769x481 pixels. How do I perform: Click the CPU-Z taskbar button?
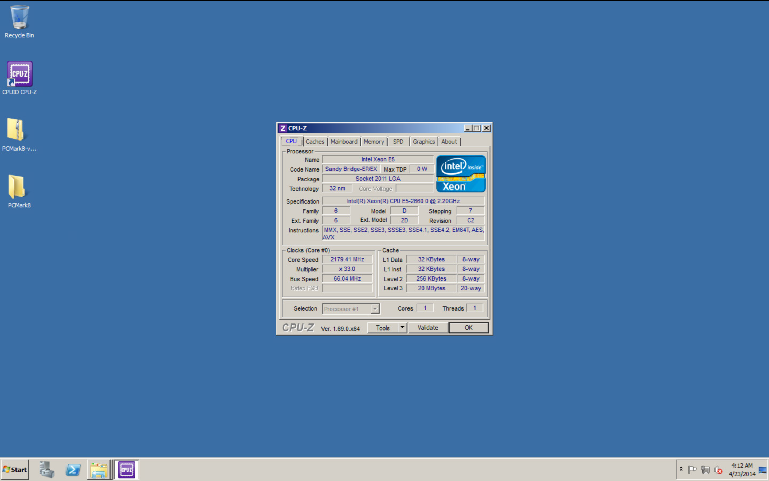(x=126, y=470)
